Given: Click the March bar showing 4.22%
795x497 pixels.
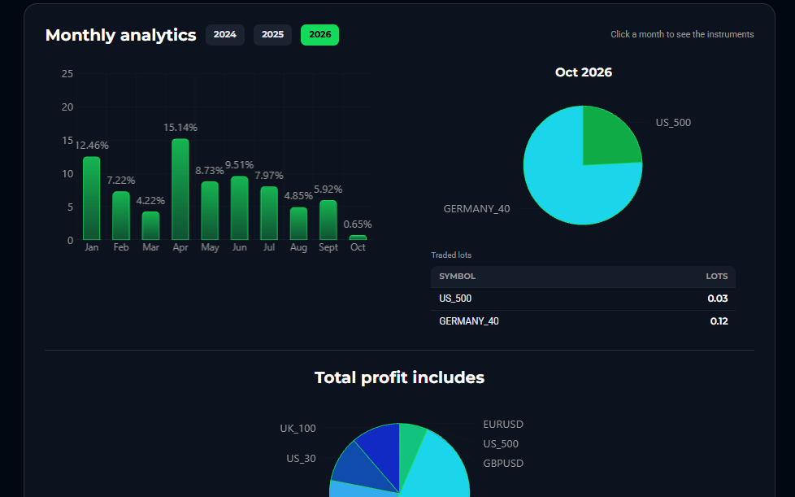Looking at the screenshot, I should click(150, 225).
